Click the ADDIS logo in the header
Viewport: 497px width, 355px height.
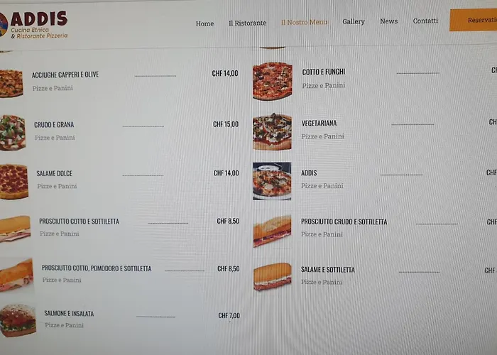pyautogui.click(x=34, y=25)
